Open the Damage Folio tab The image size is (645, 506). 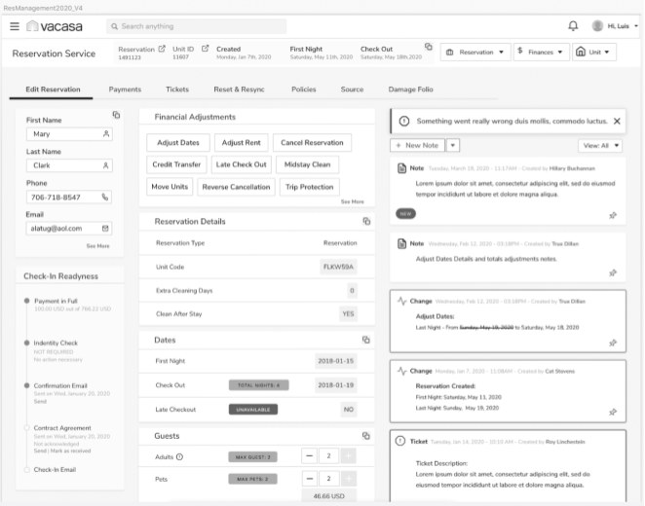click(410, 90)
